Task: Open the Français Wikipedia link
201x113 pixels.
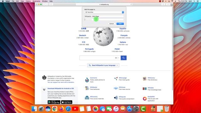Action: 124,35
